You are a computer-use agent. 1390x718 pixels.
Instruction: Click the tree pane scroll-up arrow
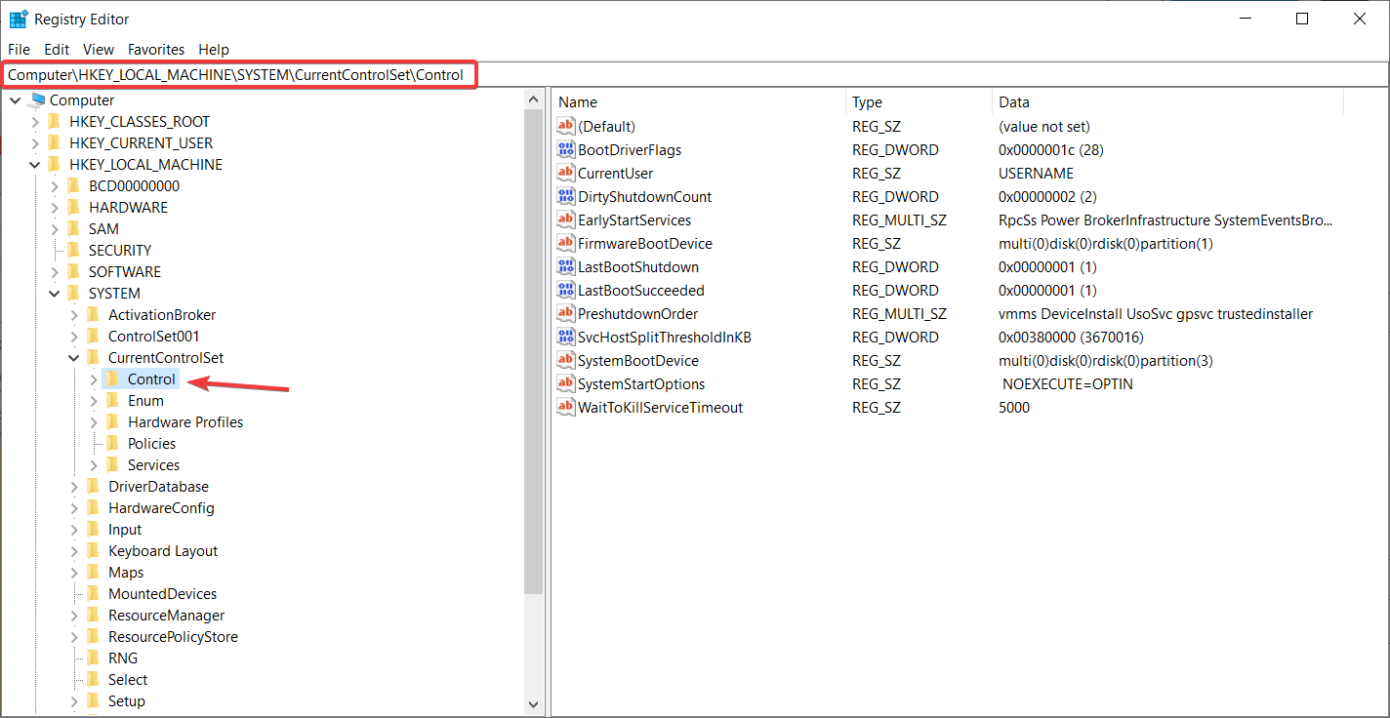(534, 100)
